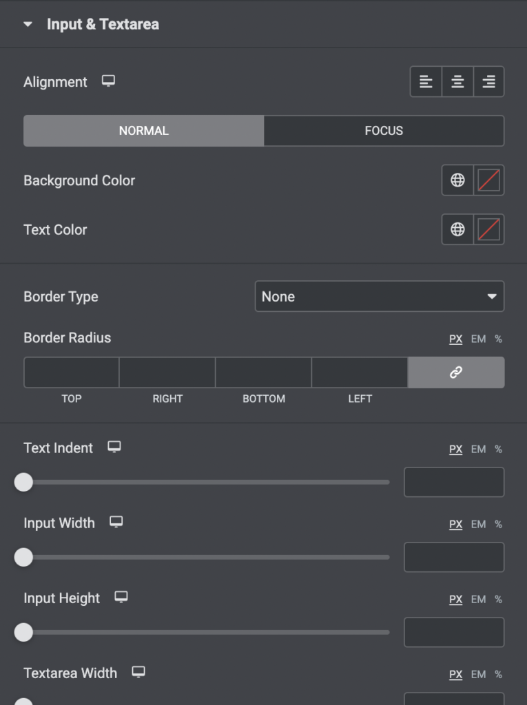This screenshot has height=705, width=527.
Task: Collapse the Input & Textarea section
Action: point(28,23)
